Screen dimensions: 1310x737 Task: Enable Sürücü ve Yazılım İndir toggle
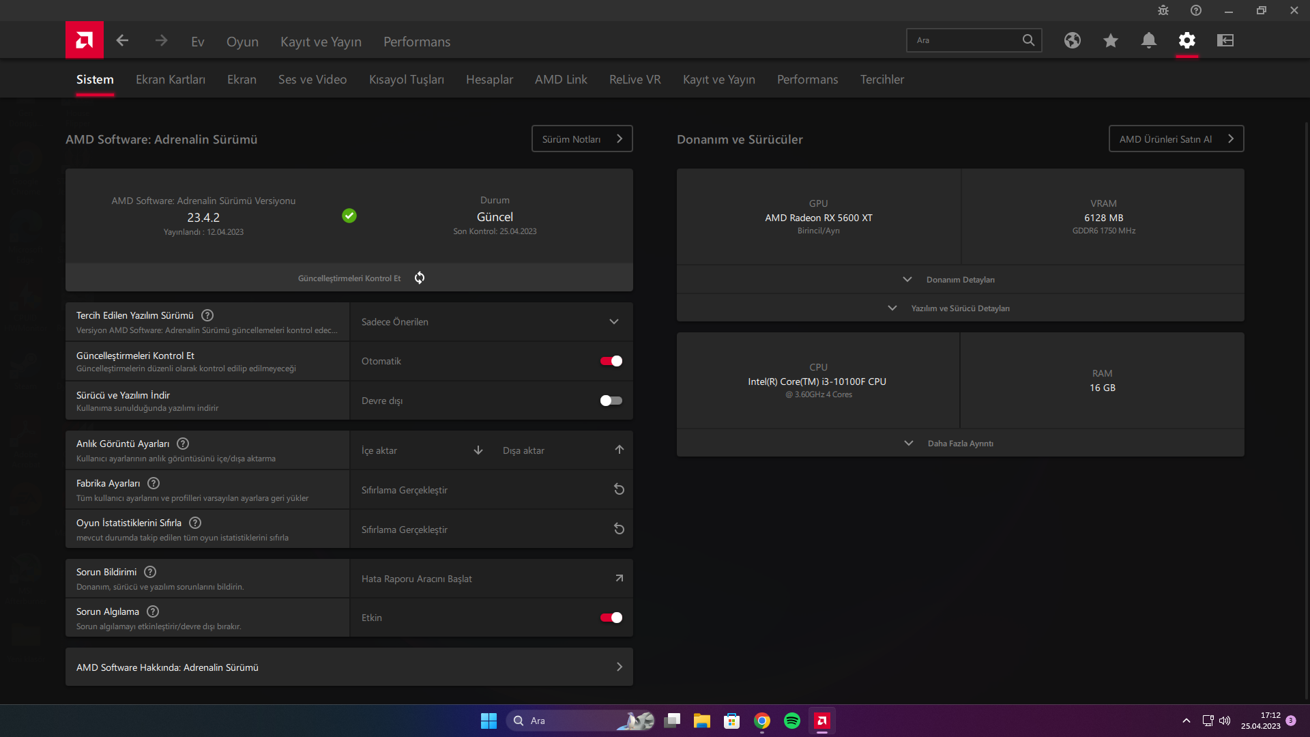pos(611,401)
